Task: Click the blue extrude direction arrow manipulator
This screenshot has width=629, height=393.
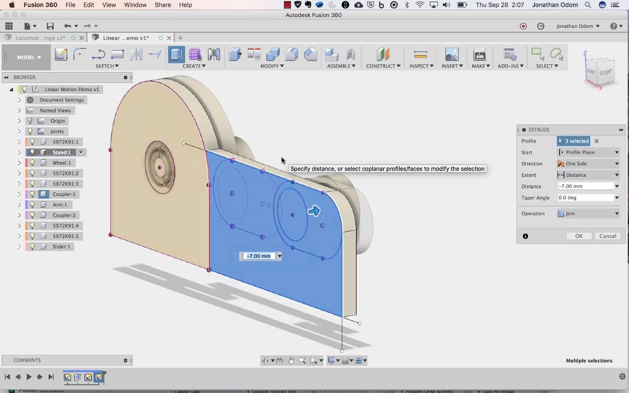Action: pyautogui.click(x=314, y=211)
